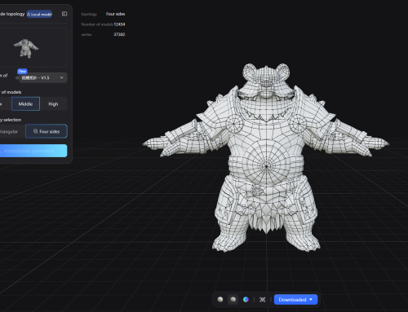Select the High model count option

tap(53, 103)
